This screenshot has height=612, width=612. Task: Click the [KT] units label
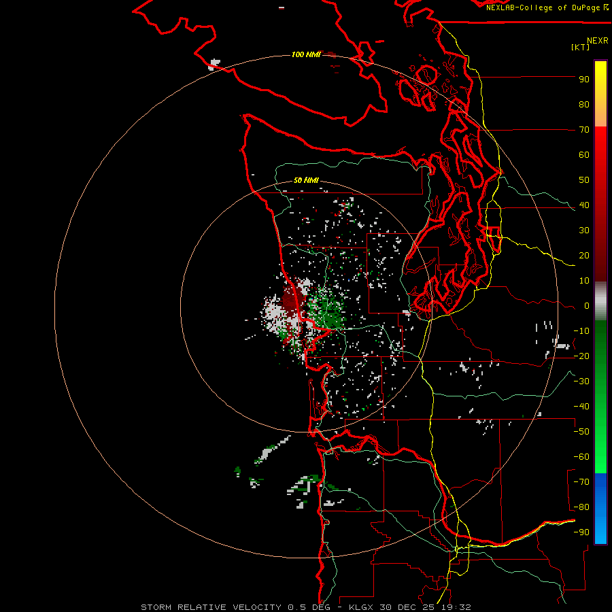580,47
